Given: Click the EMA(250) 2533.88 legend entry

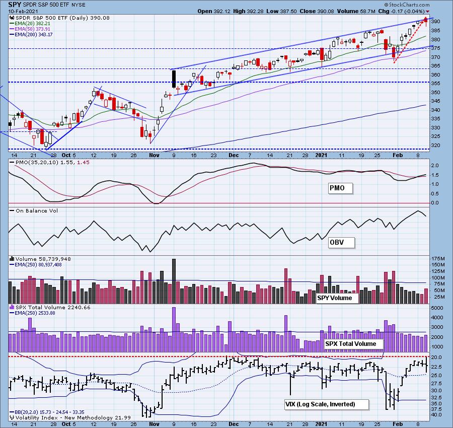Looking at the screenshot, I should (32, 313).
